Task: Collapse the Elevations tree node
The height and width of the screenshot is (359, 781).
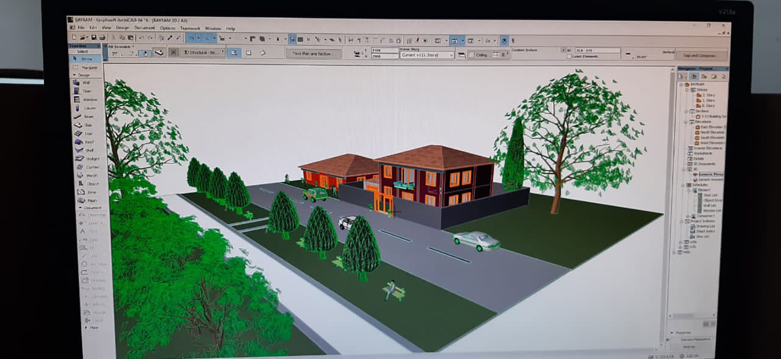Action: click(x=686, y=122)
